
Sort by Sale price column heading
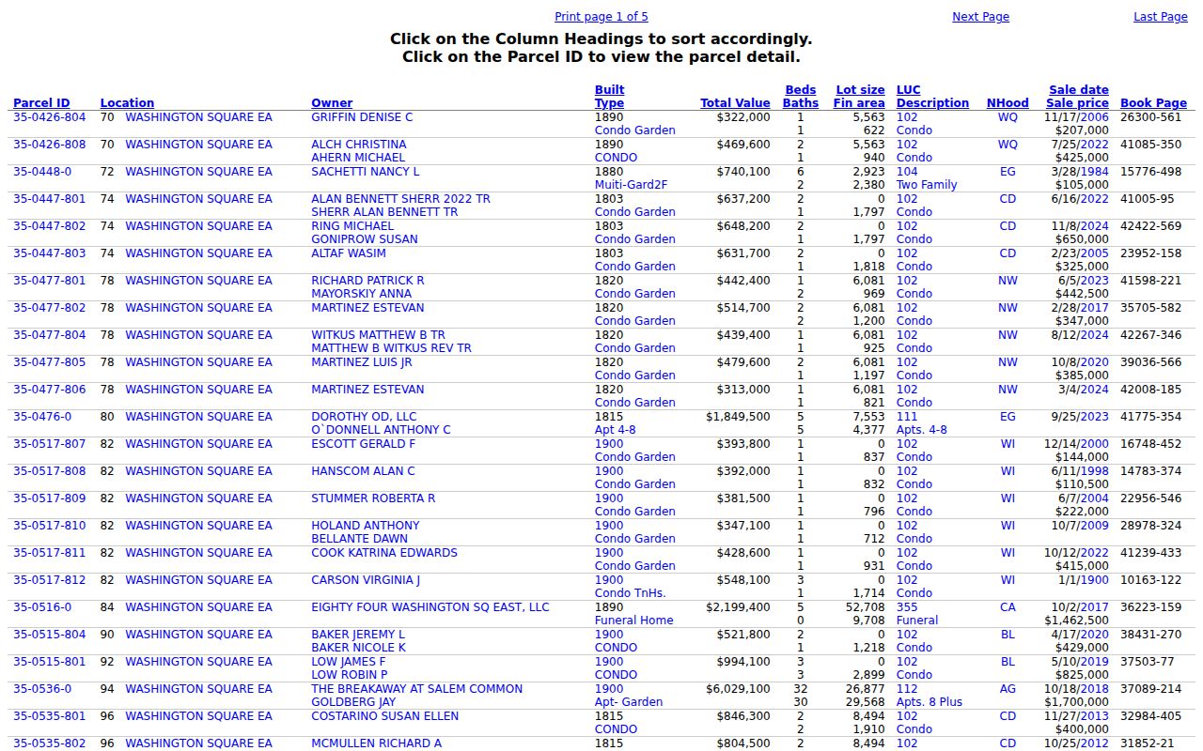tap(1077, 103)
